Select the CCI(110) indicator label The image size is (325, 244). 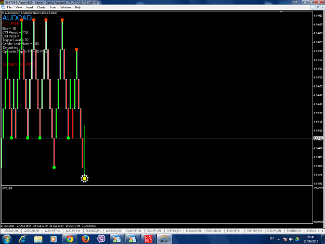tap(7, 188)
